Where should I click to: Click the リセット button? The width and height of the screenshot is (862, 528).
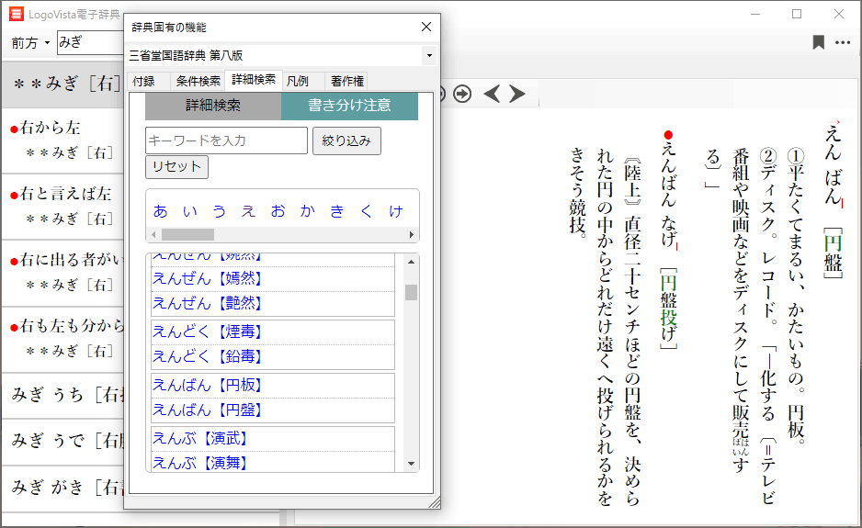pos(176,167)
